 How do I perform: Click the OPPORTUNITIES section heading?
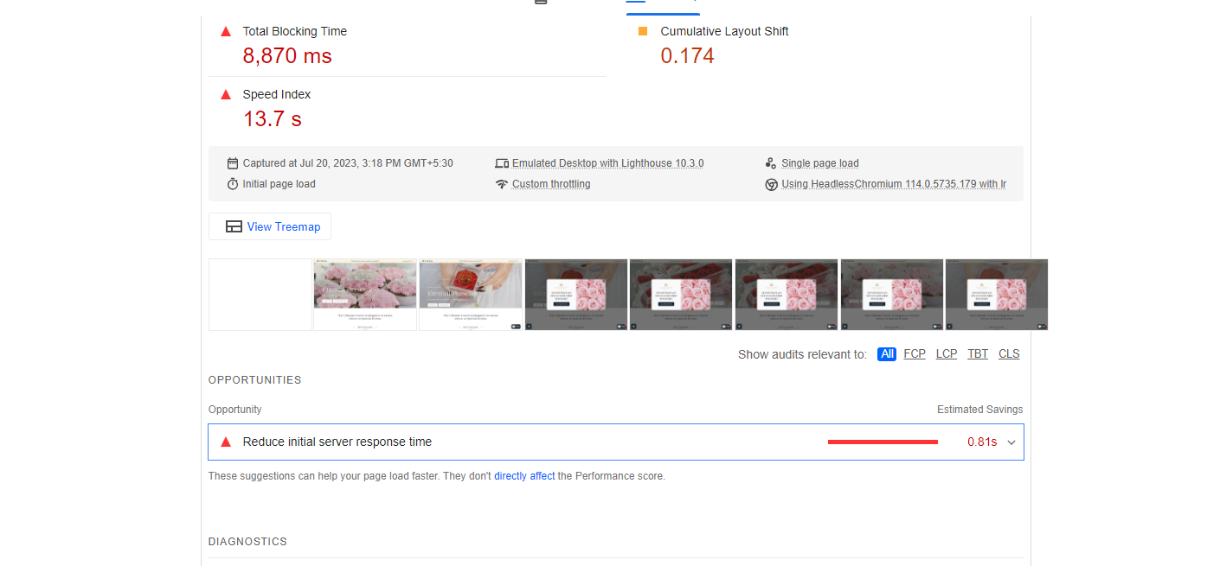(255, 380)
